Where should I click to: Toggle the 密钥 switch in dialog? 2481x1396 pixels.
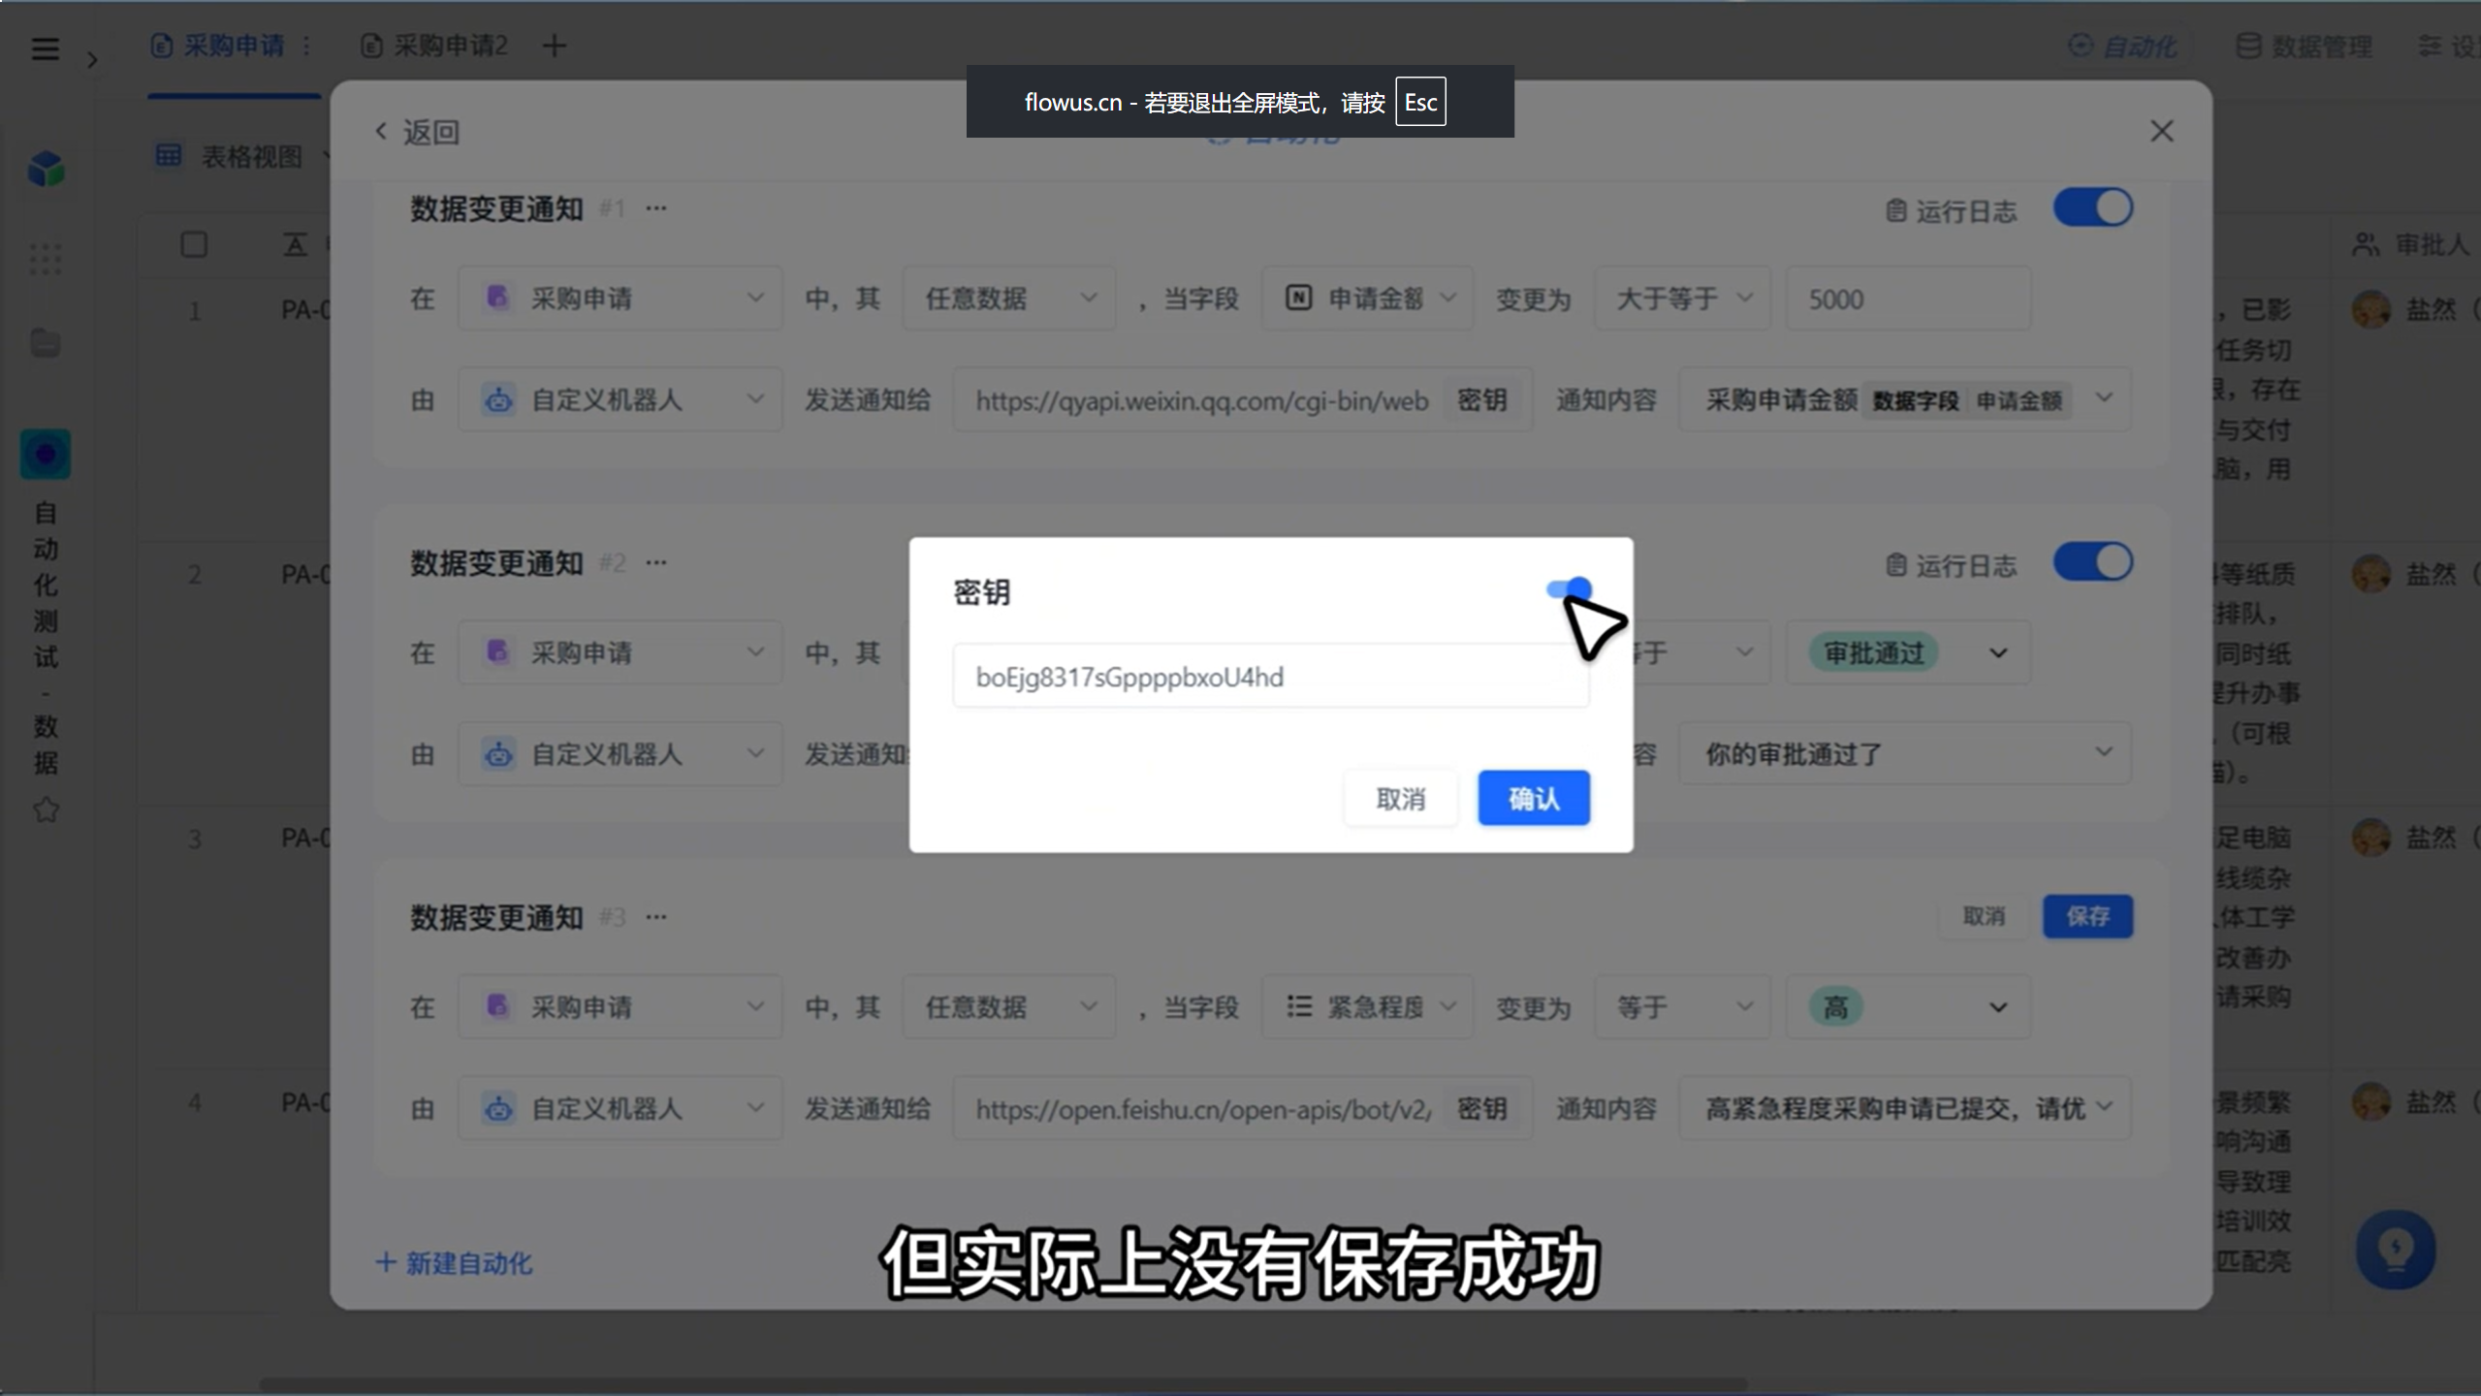point(1569,588)
